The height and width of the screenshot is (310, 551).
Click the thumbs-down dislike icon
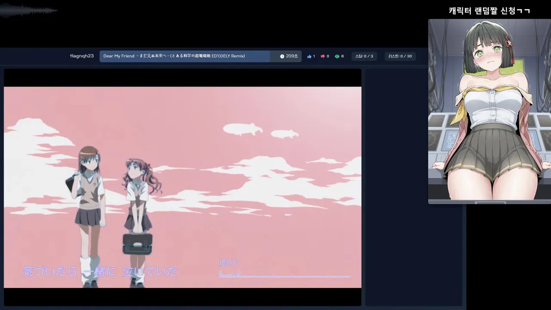323,56
